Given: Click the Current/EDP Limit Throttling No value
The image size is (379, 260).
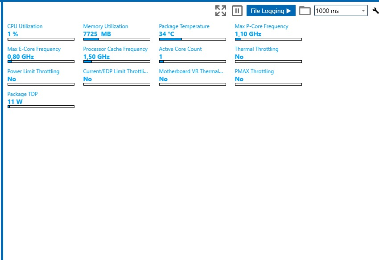Looking at the screenshot, I should tap(87, 79).
